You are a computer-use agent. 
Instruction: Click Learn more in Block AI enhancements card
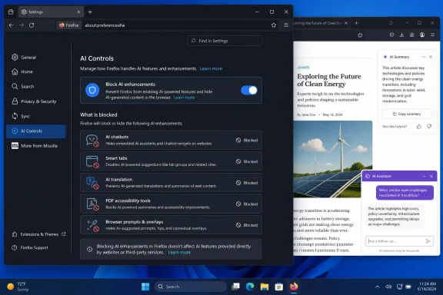click(x=185, y=98)
